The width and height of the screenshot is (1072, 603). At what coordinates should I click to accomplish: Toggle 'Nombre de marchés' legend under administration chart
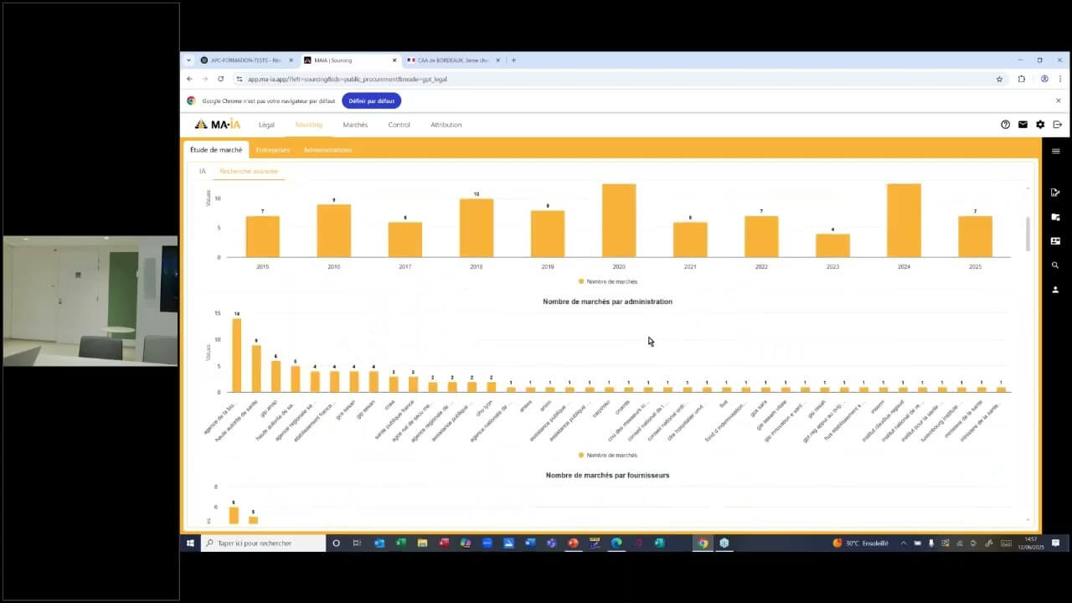607,455
